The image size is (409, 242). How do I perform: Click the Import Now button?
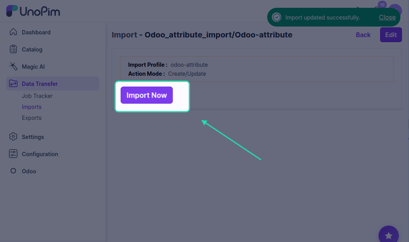click(x=146, y=95)
